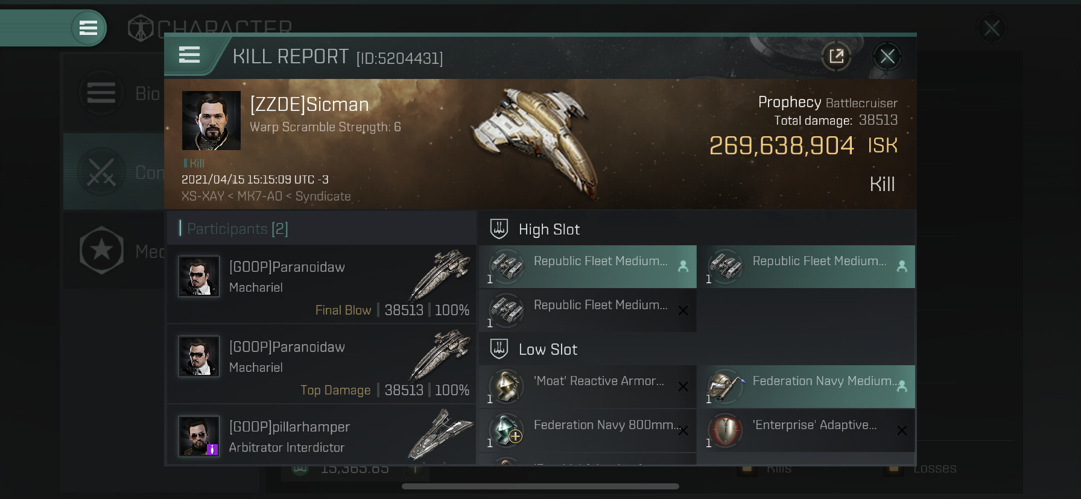Click the Low Slot shield icon
Viewport: 1081px width, 499px height.
pyautogui.click(x=499, y=349)
